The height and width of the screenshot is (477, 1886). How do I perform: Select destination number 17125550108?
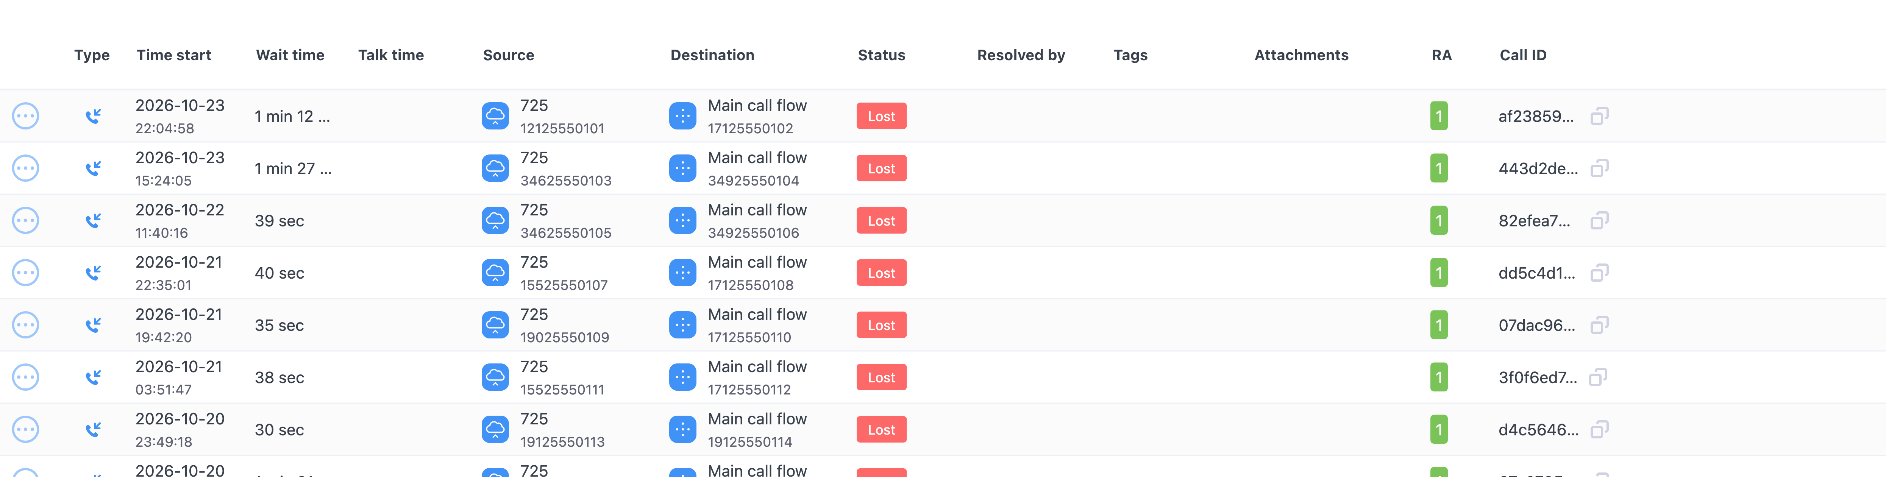tap(751, 285)
